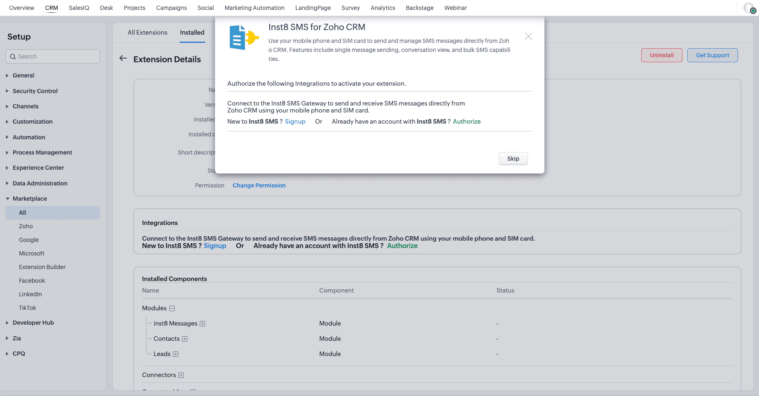Screen dimensions: 759x396
Task: Expand Automation section
Action: pyautogui.click(x=7, y=137)
